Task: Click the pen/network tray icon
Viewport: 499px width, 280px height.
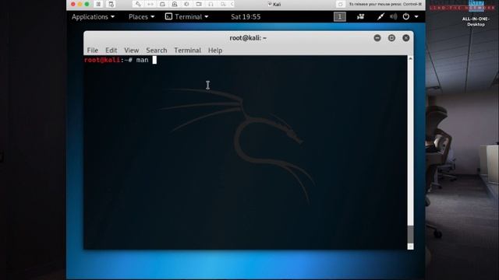Action: pos(380,17)
